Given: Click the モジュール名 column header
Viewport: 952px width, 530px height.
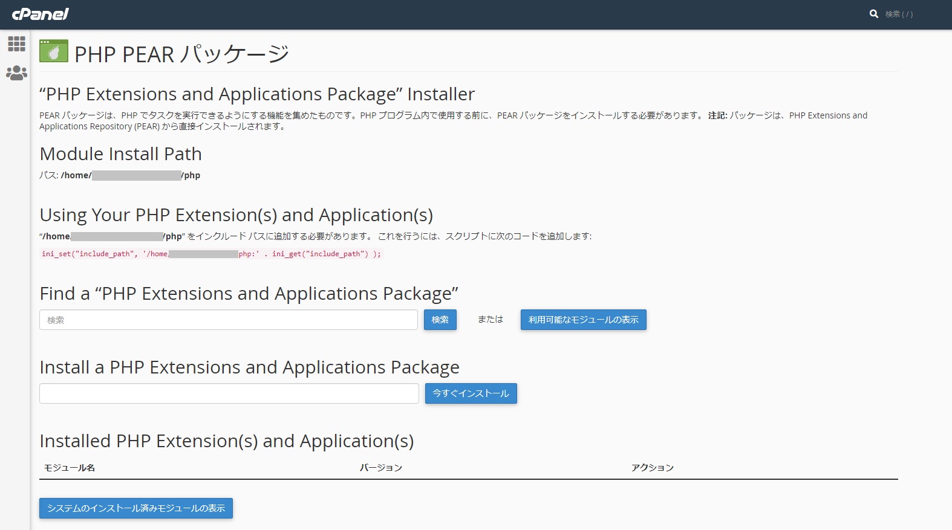Looking at the screenshot, I should click(x=70, y=468).
